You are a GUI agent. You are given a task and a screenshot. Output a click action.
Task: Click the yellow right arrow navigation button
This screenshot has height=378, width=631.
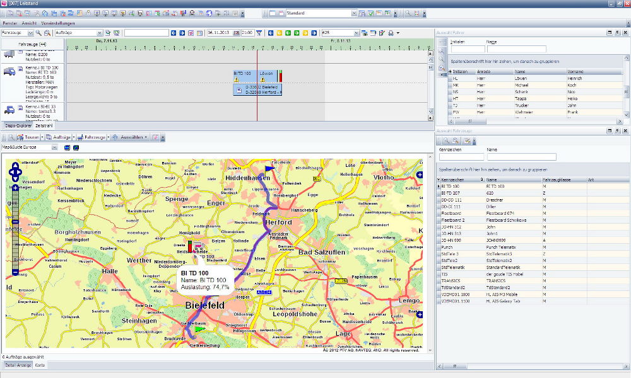click(x=305, y=33)
